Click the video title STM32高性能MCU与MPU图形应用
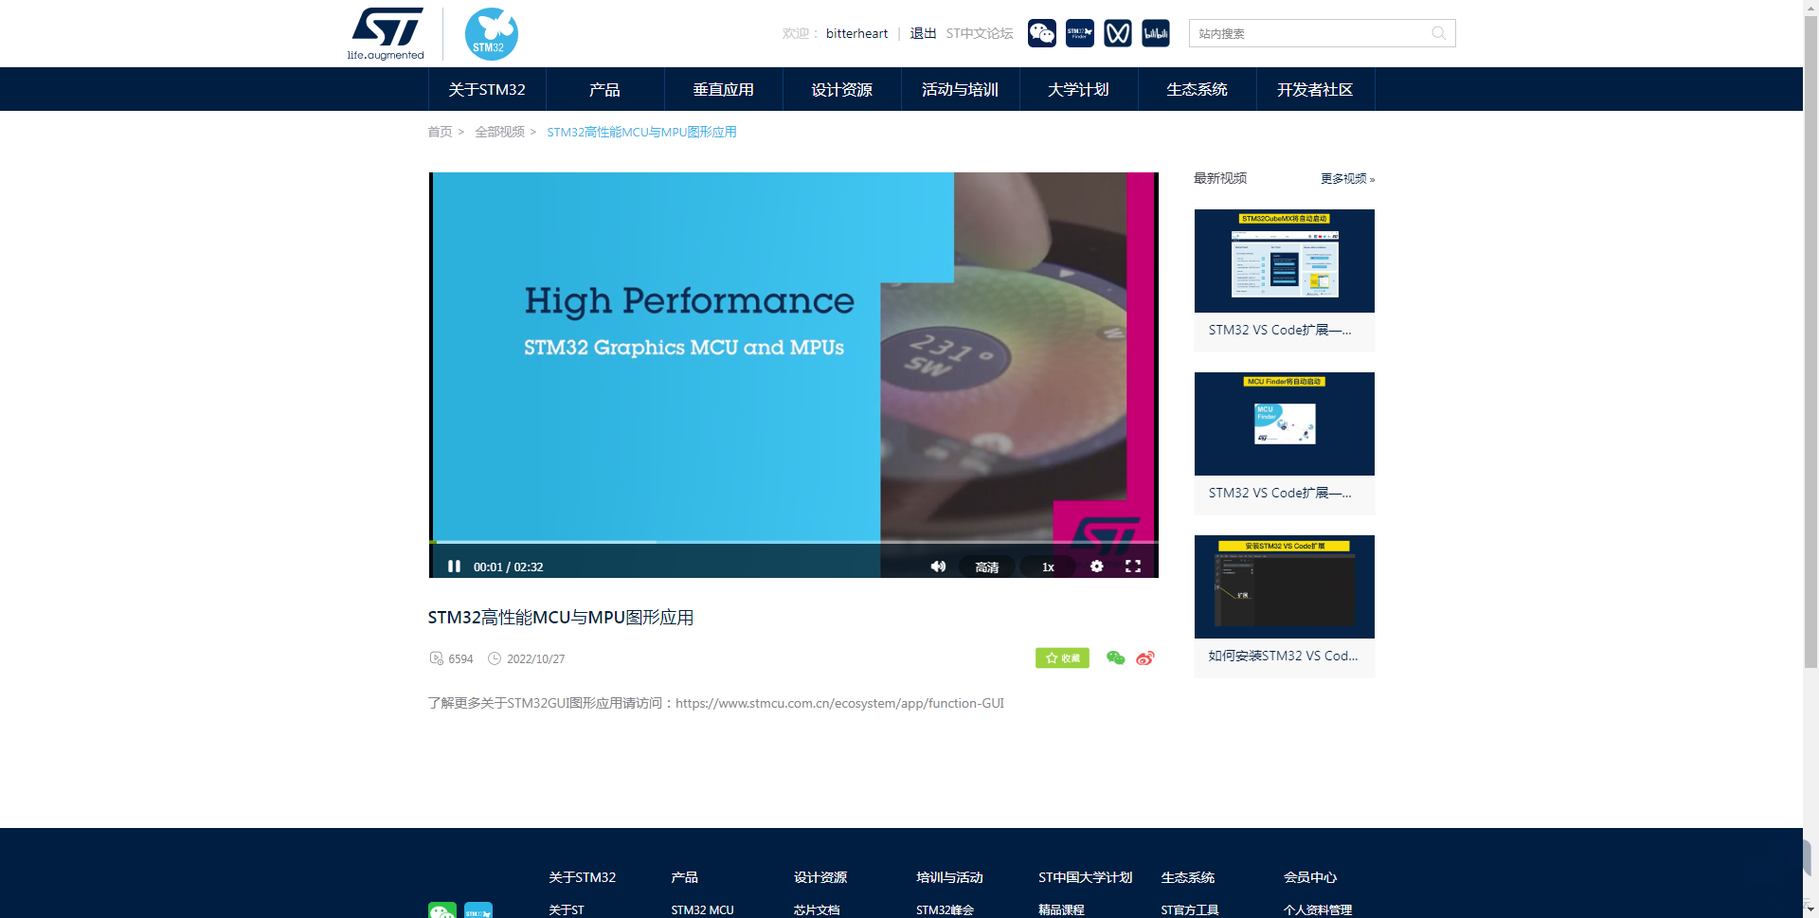Screen dimensions: 1819x918 click(x=561, y=618)
